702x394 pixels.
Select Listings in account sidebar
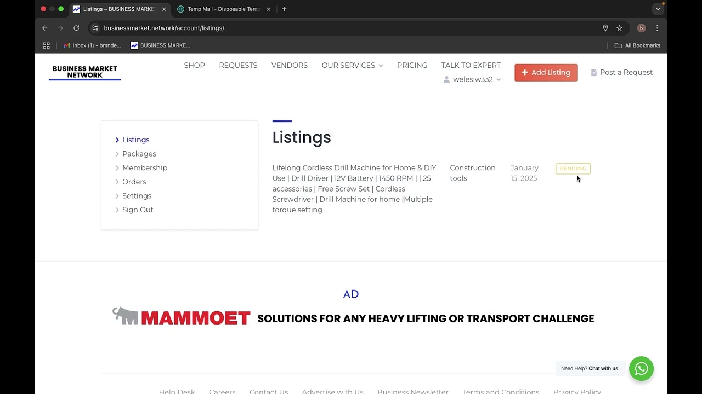pos(135,140)
